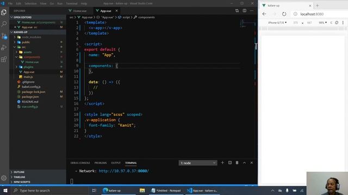Viewport: 348px width, 195px height.
Task: Click the Open Changes icon in the editor toolbar
Action: 237,11
